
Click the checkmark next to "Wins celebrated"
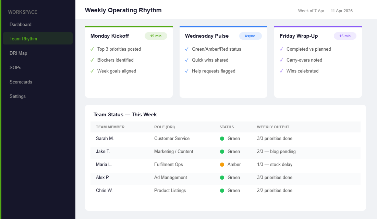[281, 71]
